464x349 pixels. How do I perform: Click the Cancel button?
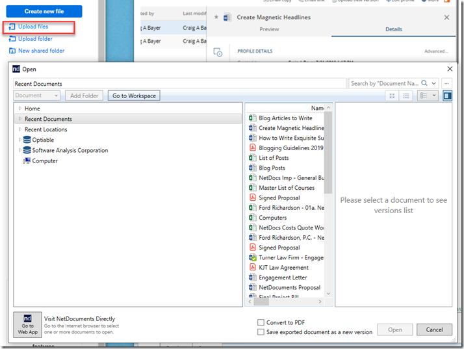[434, 330]
